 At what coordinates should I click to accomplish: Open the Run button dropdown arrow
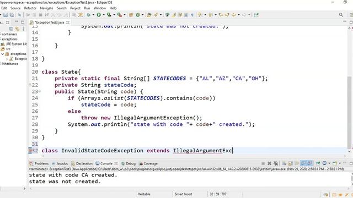104,15
